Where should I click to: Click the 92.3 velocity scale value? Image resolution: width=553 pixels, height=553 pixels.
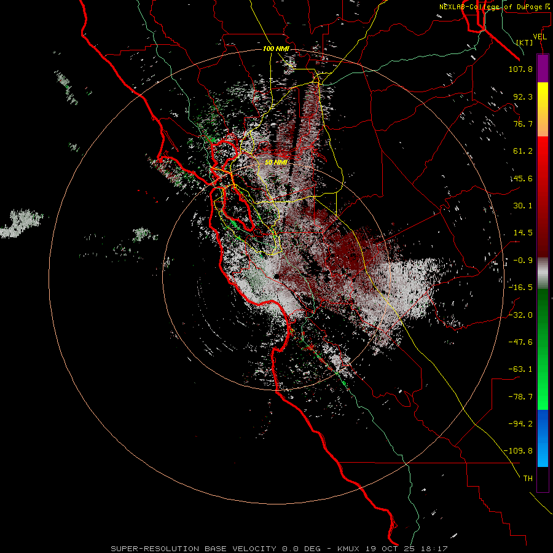(x=523, y=96)
